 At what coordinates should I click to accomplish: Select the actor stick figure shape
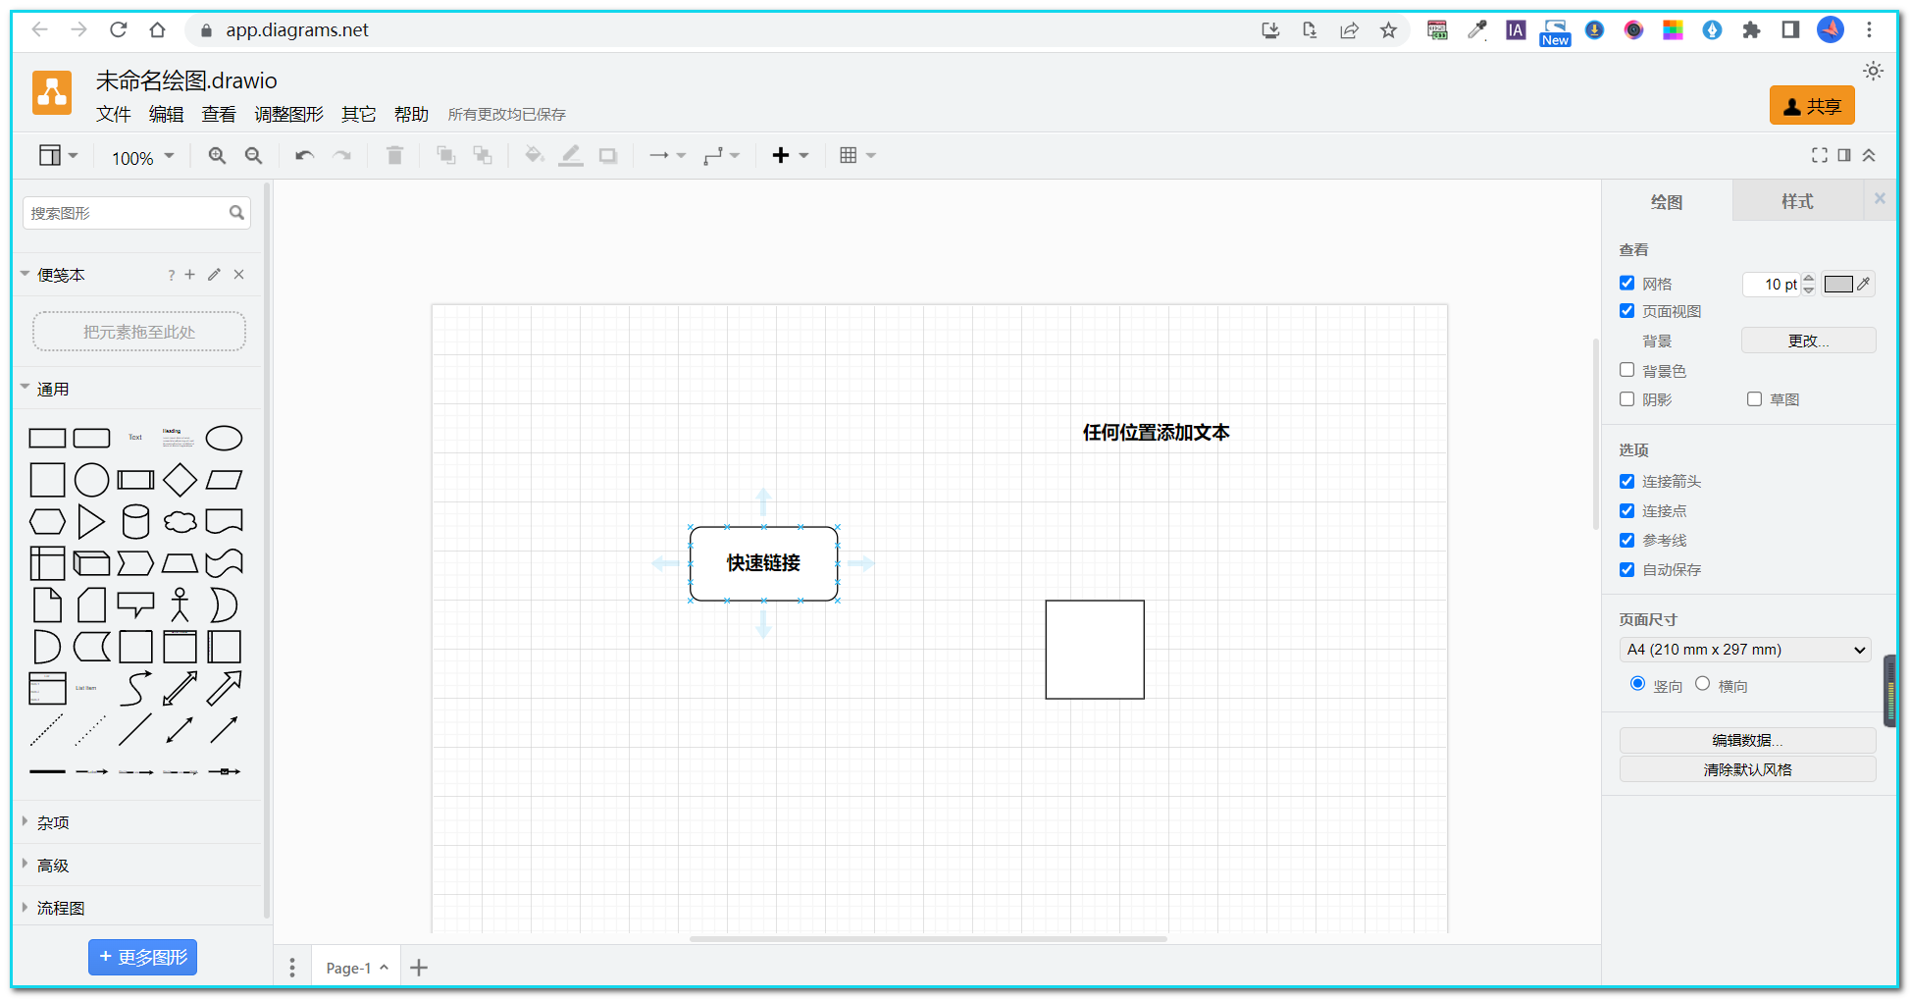coord(180,605)
